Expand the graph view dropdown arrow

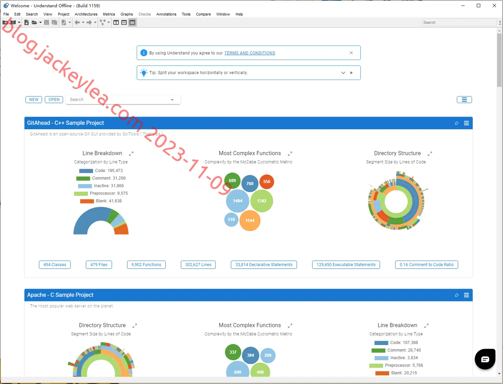[109, 22]
